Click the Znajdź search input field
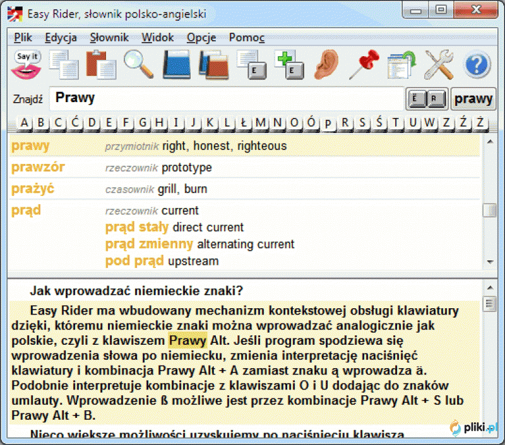This screenshot has height=445, width=505. click(227, 98)
